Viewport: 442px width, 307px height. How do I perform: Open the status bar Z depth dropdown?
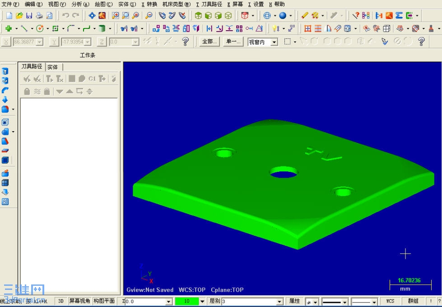pyautogui.click(x=169, y=302)
